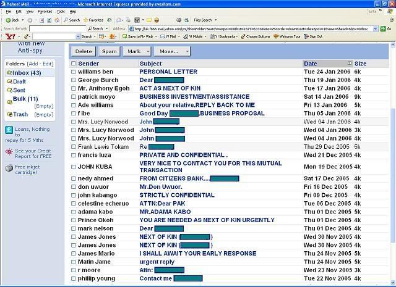
Task: Tick the select-all checkbox beside Sender
Action: click(x=73, y=63)
